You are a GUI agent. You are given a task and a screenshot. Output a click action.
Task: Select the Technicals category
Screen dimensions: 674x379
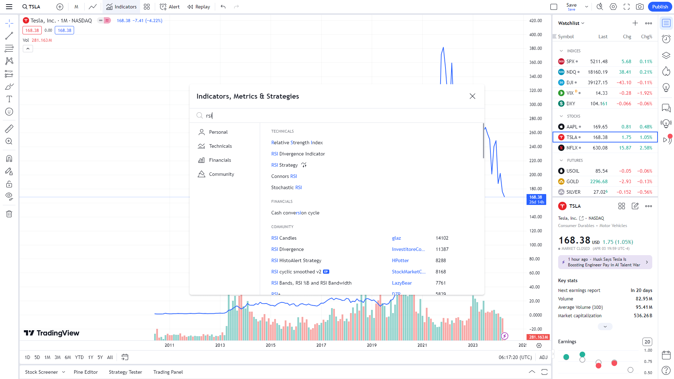click(x=220, y=146)
